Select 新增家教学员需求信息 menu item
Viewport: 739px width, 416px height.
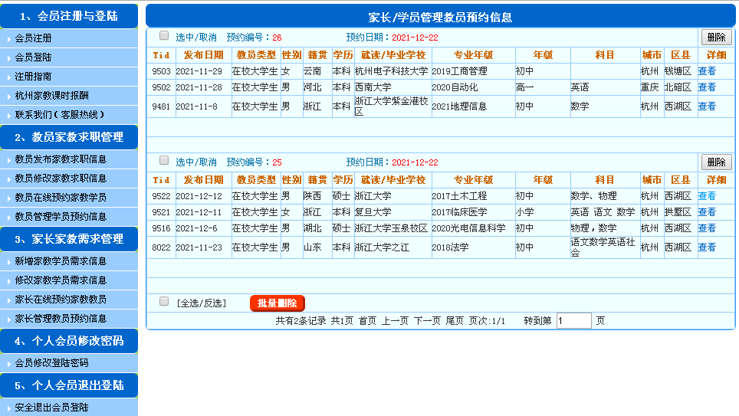tap(61, 261)
